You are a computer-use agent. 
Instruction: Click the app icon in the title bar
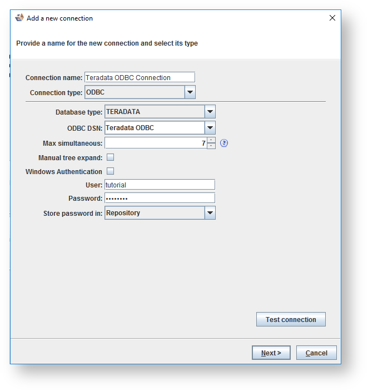point(19,18)
